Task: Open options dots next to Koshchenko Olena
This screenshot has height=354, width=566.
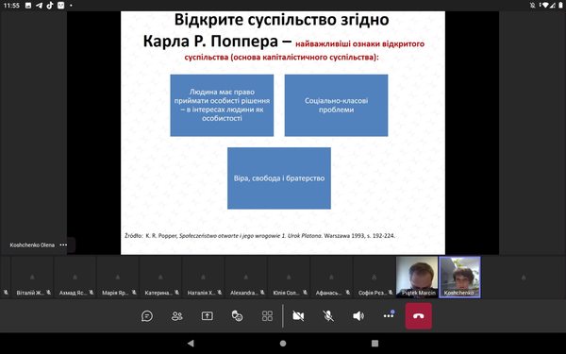Action: click(63, 244)
